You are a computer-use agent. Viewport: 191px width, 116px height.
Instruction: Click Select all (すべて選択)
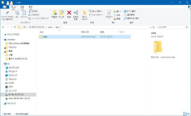130,11
